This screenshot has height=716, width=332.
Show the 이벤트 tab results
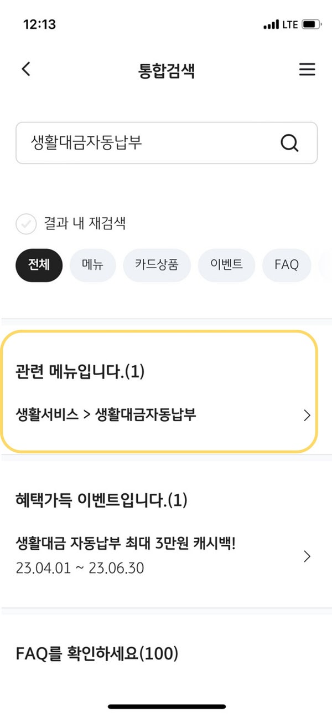(226, 265)
